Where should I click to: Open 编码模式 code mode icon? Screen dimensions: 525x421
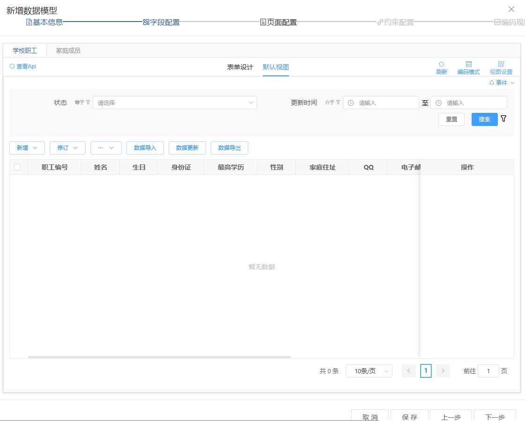coord(468,65)
